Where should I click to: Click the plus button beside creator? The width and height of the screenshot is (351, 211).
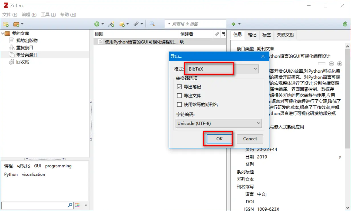point(339,64)
